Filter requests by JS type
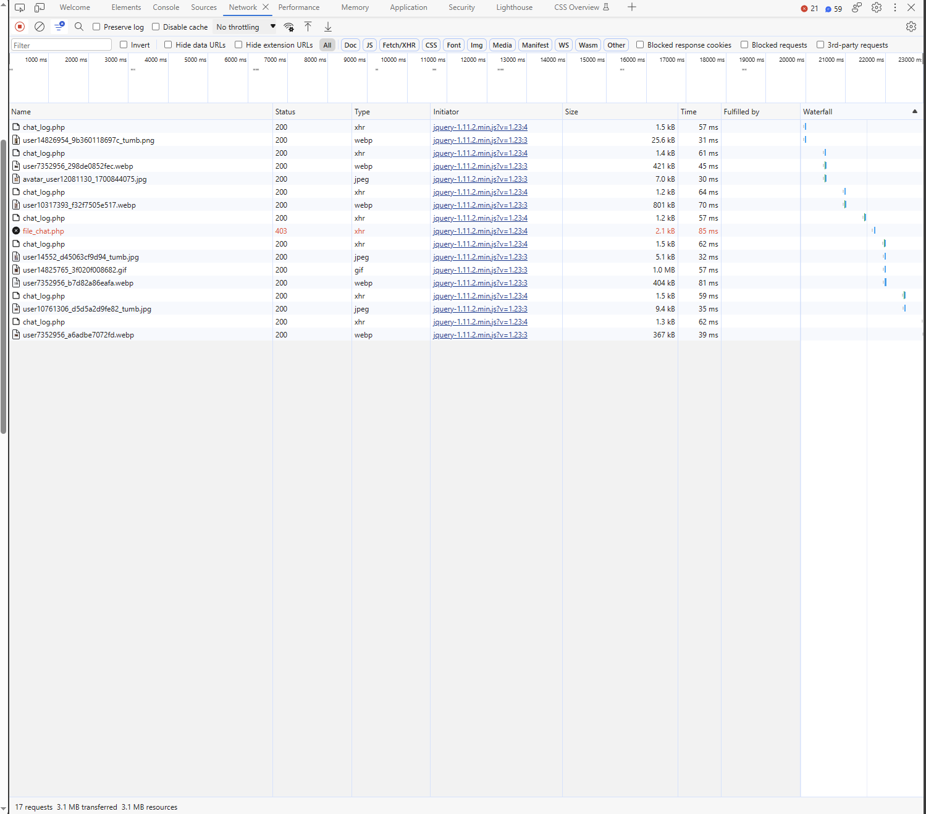Viewport: 926px width, 814px height. click(369, 45)
